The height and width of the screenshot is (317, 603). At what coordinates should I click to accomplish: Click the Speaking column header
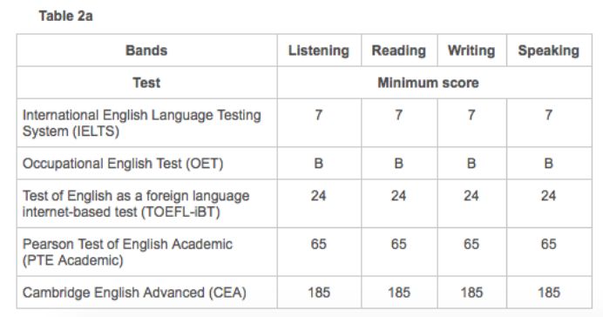coord(549,51)
